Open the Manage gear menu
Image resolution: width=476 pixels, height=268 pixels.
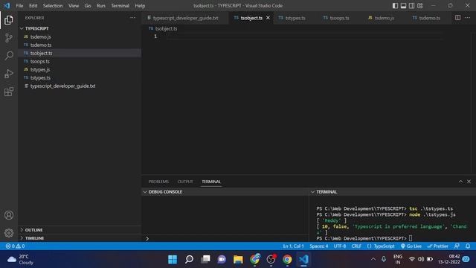(9, 233)
